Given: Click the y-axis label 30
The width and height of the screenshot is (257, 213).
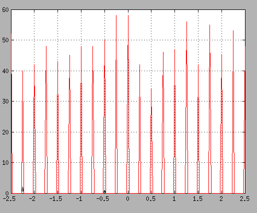Looking at the screenshot, I should coord(5,102).
